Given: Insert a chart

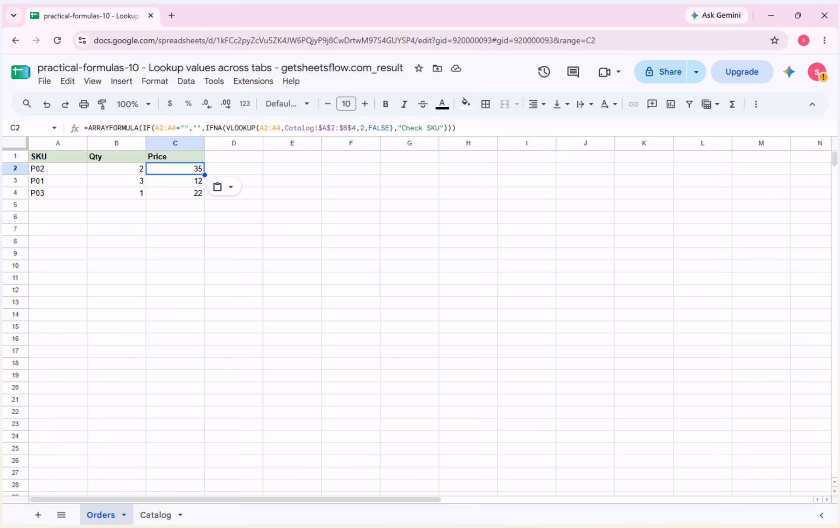Looking at the screenshot, I should coord(671,104).
